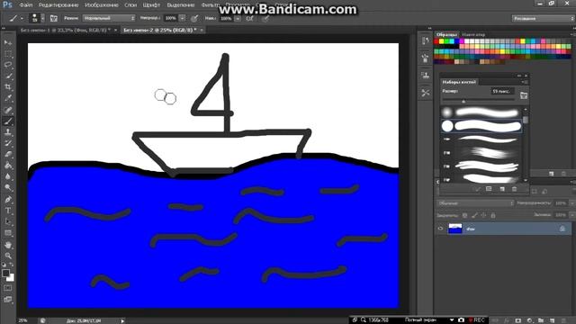Select the Rectangular Marquee tool
This screenshot has height=324, width=576.
click(8, 54)
